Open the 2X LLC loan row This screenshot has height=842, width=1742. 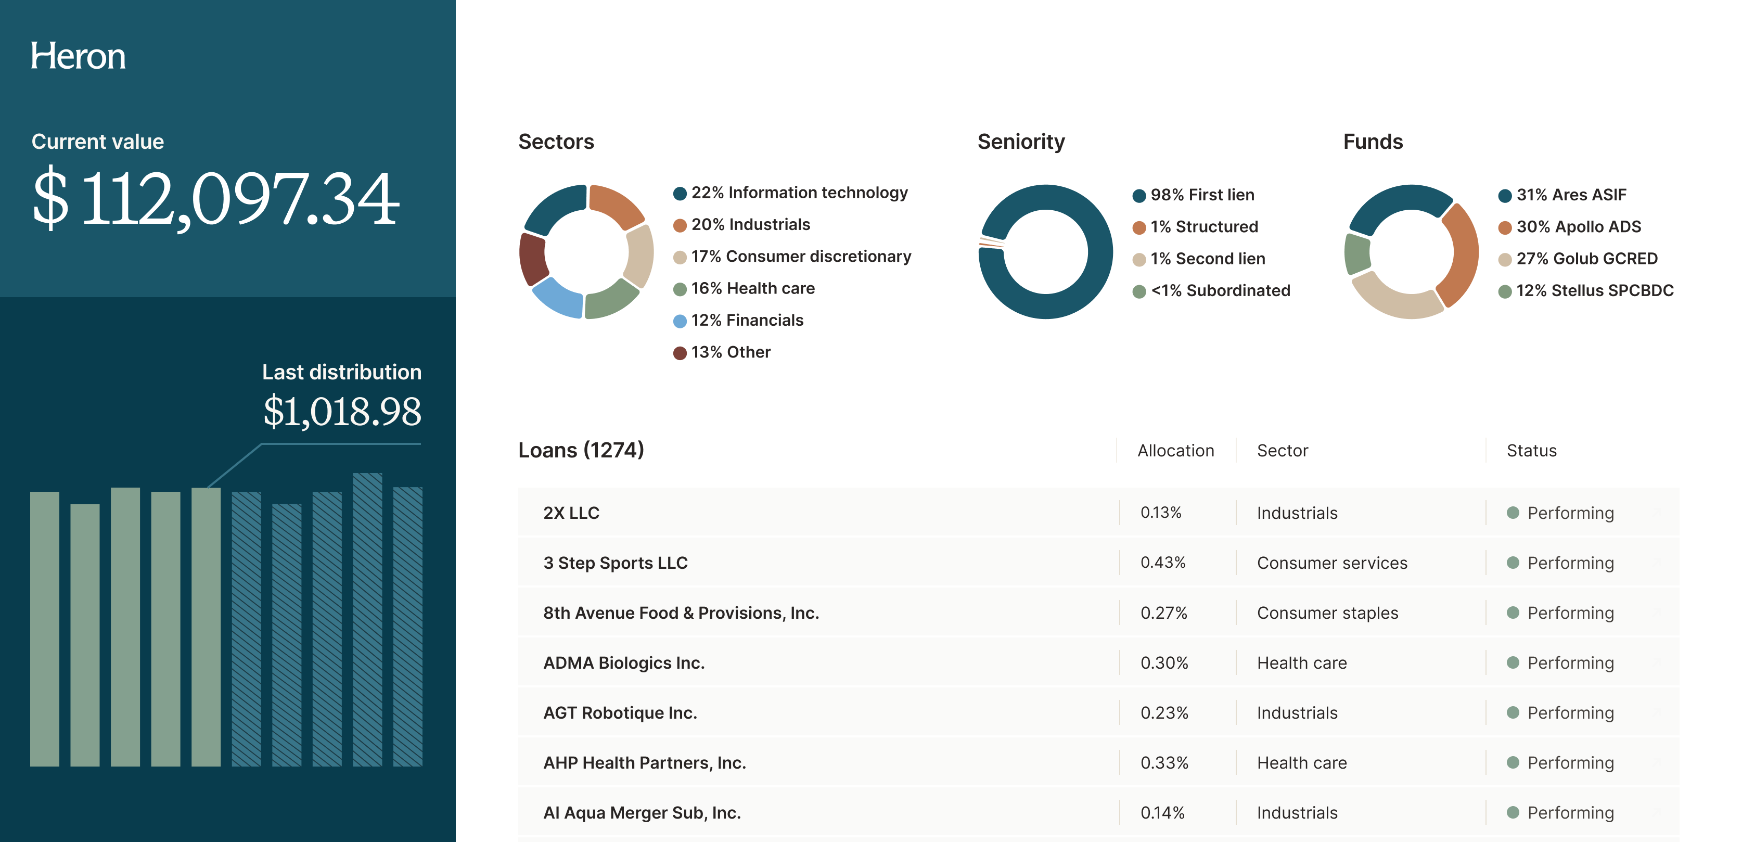point(1098,513)
